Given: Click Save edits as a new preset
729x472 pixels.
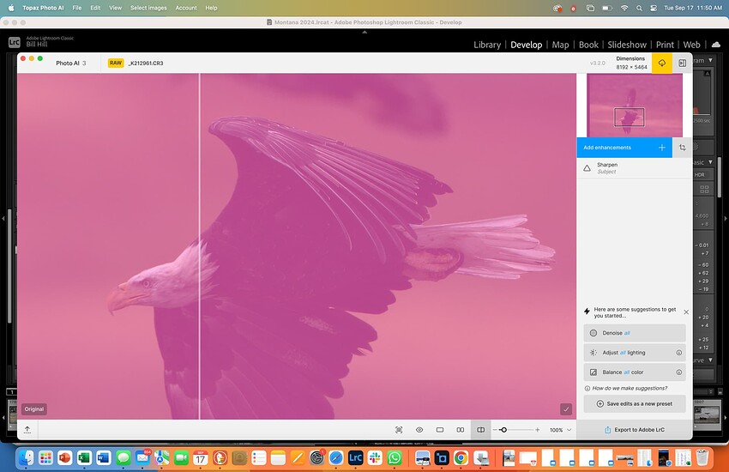Looking at the screenshot, I should pos(635,403).
